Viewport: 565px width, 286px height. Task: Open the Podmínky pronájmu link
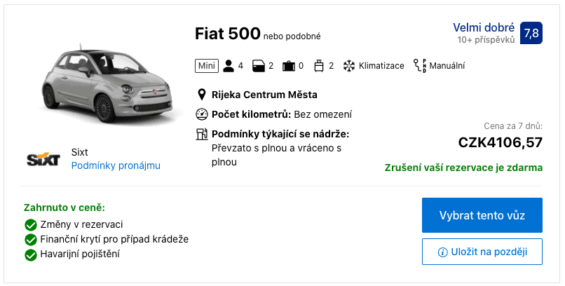[x=116, y=165]
